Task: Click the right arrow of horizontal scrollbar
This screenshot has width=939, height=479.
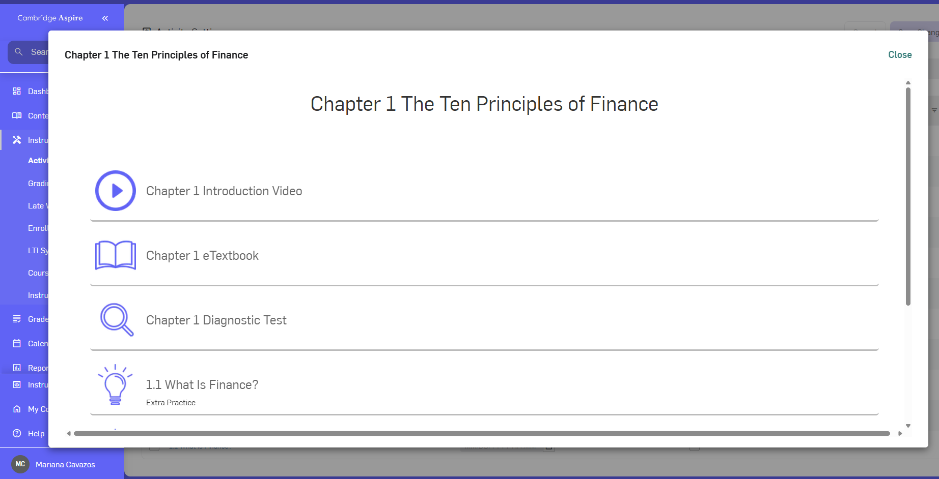Action: coord(900,434)
